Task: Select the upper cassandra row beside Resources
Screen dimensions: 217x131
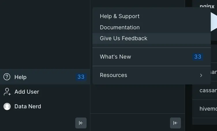Action: [x=213, y=72]
